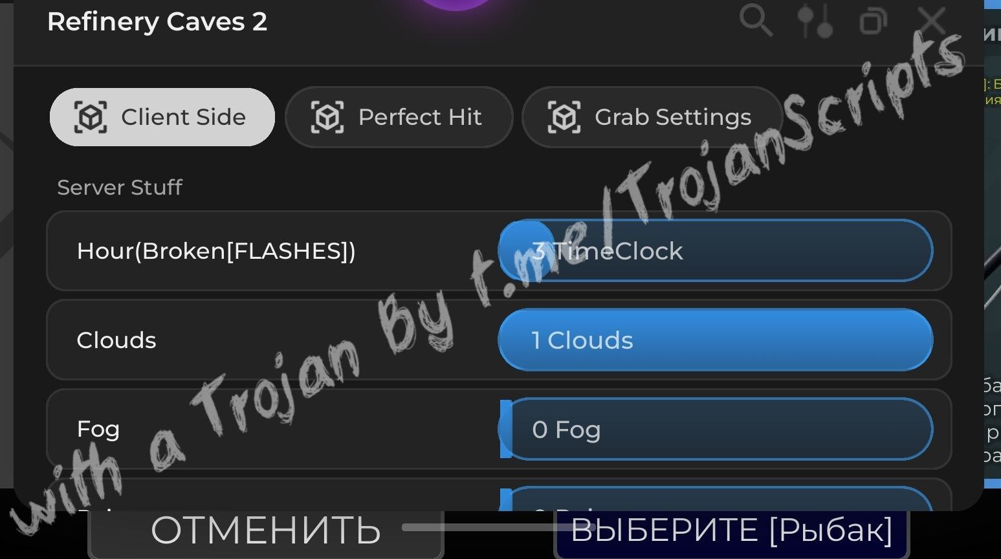Click the Server Stuff section header
Image resolution: width=1001 pixels, height=559 pixels.
(x=120, y=188)
